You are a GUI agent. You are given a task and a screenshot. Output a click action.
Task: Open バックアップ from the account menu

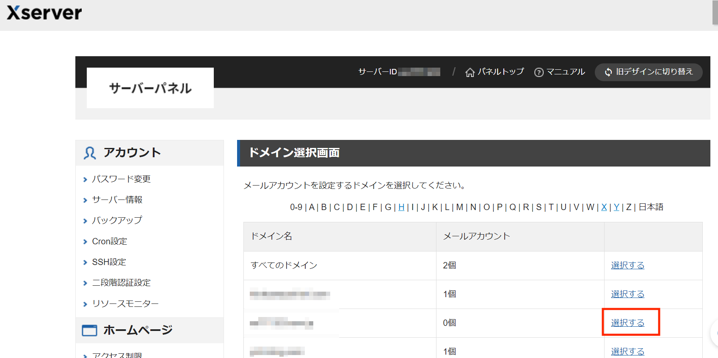117,220
